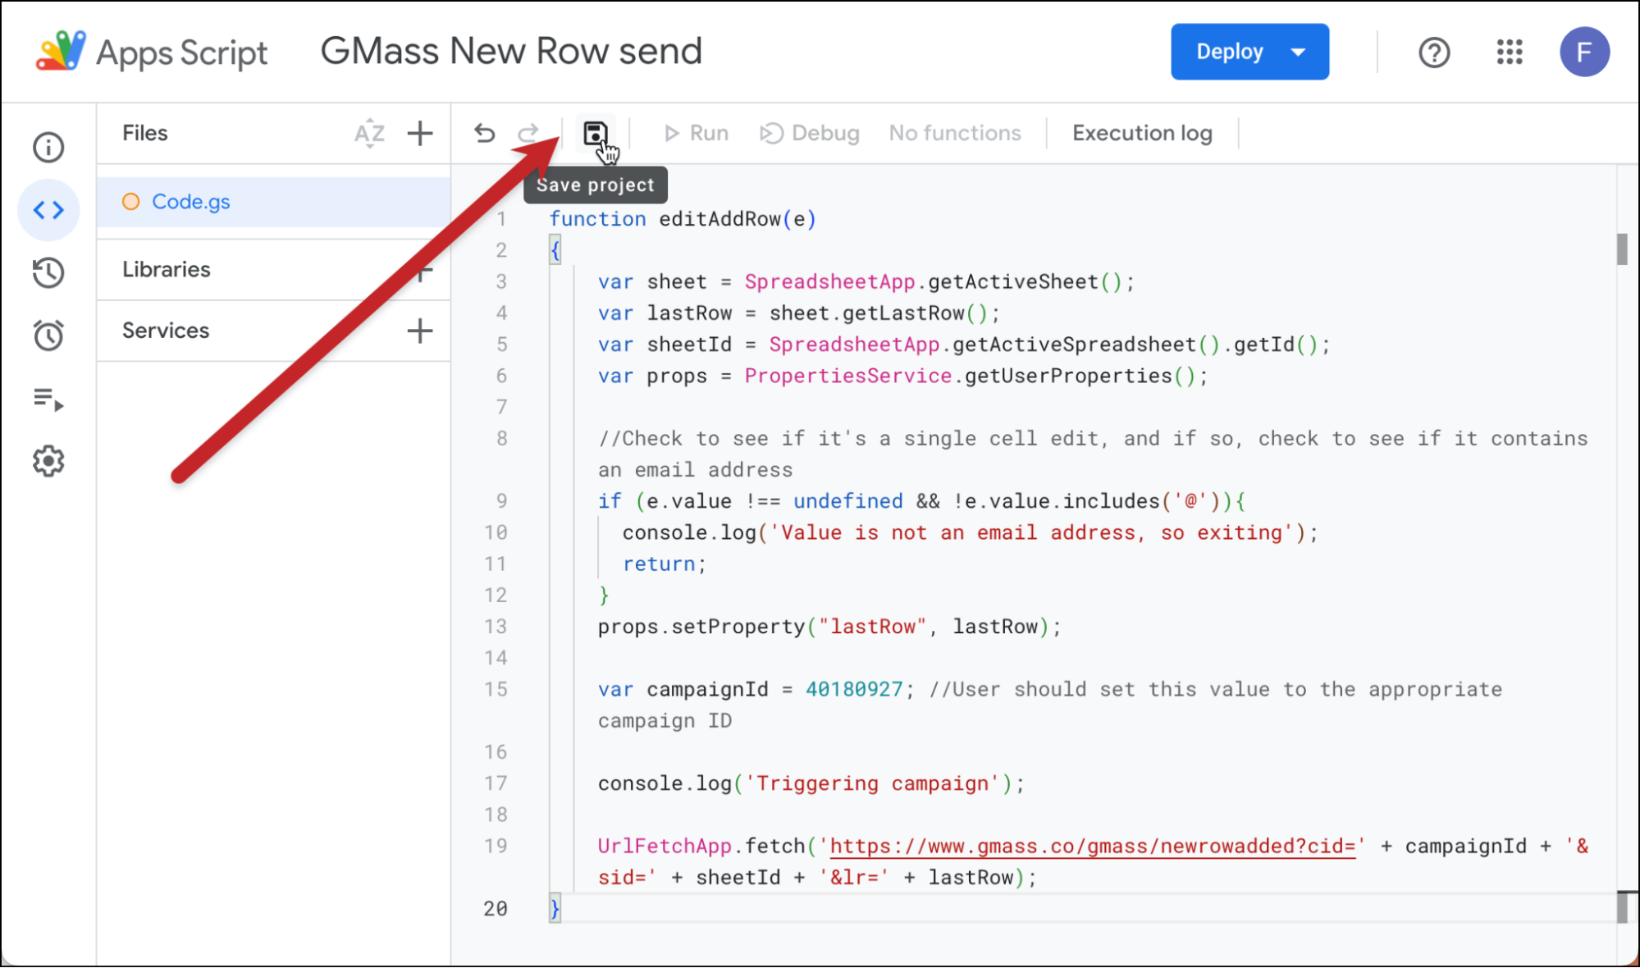Click the PropertiesService.getUserProperties line
This screenshot has height=968, width=1640.
pyautogui.click(x=903, y=376)
